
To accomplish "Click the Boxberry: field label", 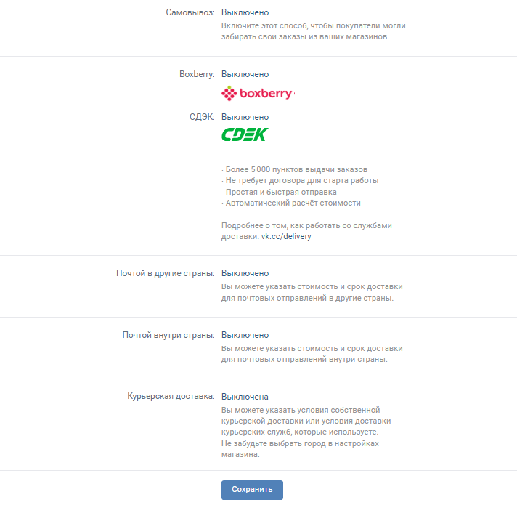I will click(x=197, y=74).
